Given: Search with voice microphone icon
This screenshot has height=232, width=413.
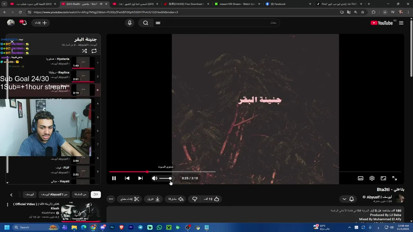Looking at the screenshot, I should point(130,23).
